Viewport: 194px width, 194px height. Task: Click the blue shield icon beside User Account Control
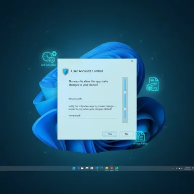(65, 71)
